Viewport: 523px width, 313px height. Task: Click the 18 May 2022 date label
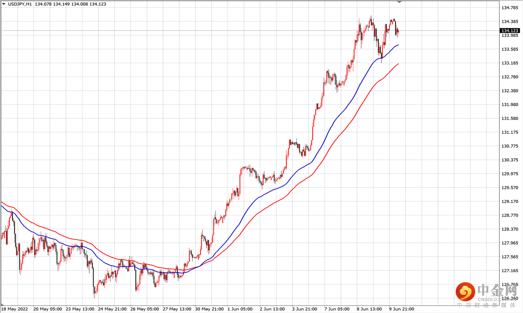(15, 309)
